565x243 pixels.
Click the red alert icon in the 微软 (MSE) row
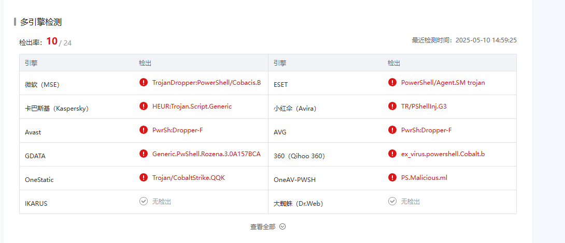144,82
